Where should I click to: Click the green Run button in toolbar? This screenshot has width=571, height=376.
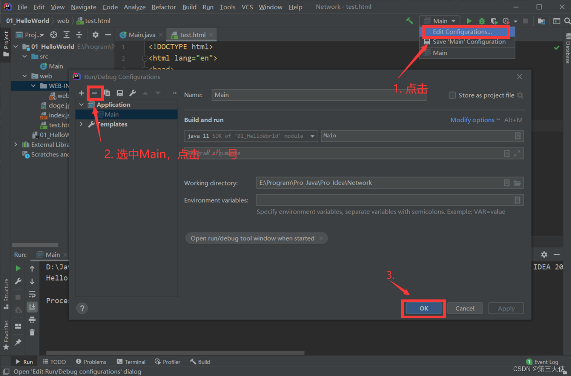(x=469, y=21)
